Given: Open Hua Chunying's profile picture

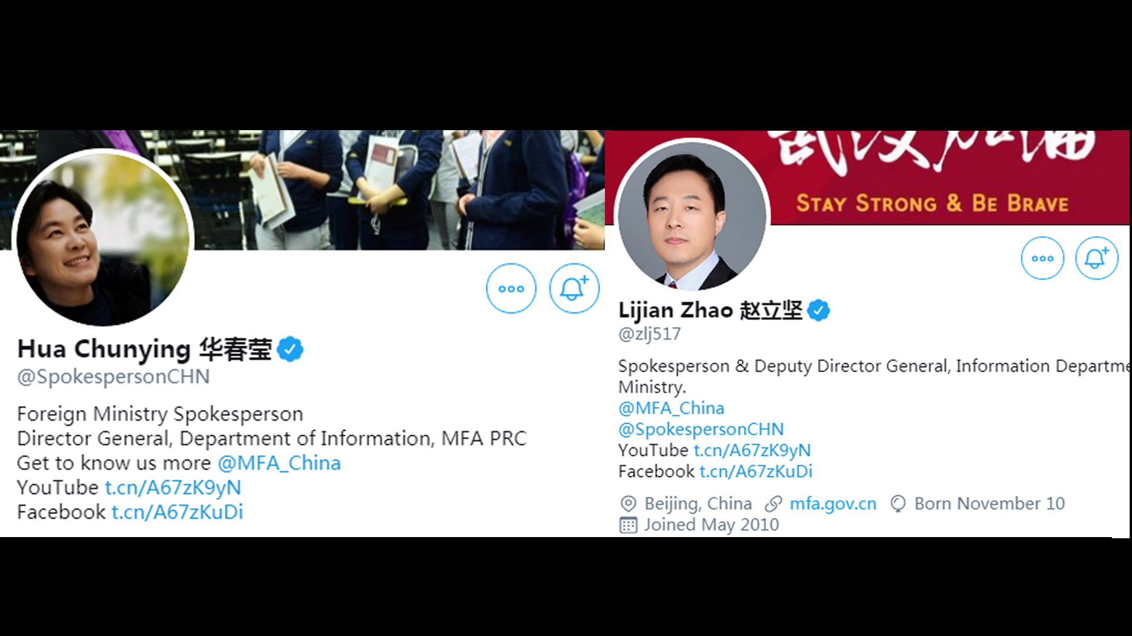Looking at the screenshot, I should tap(103, 237).
